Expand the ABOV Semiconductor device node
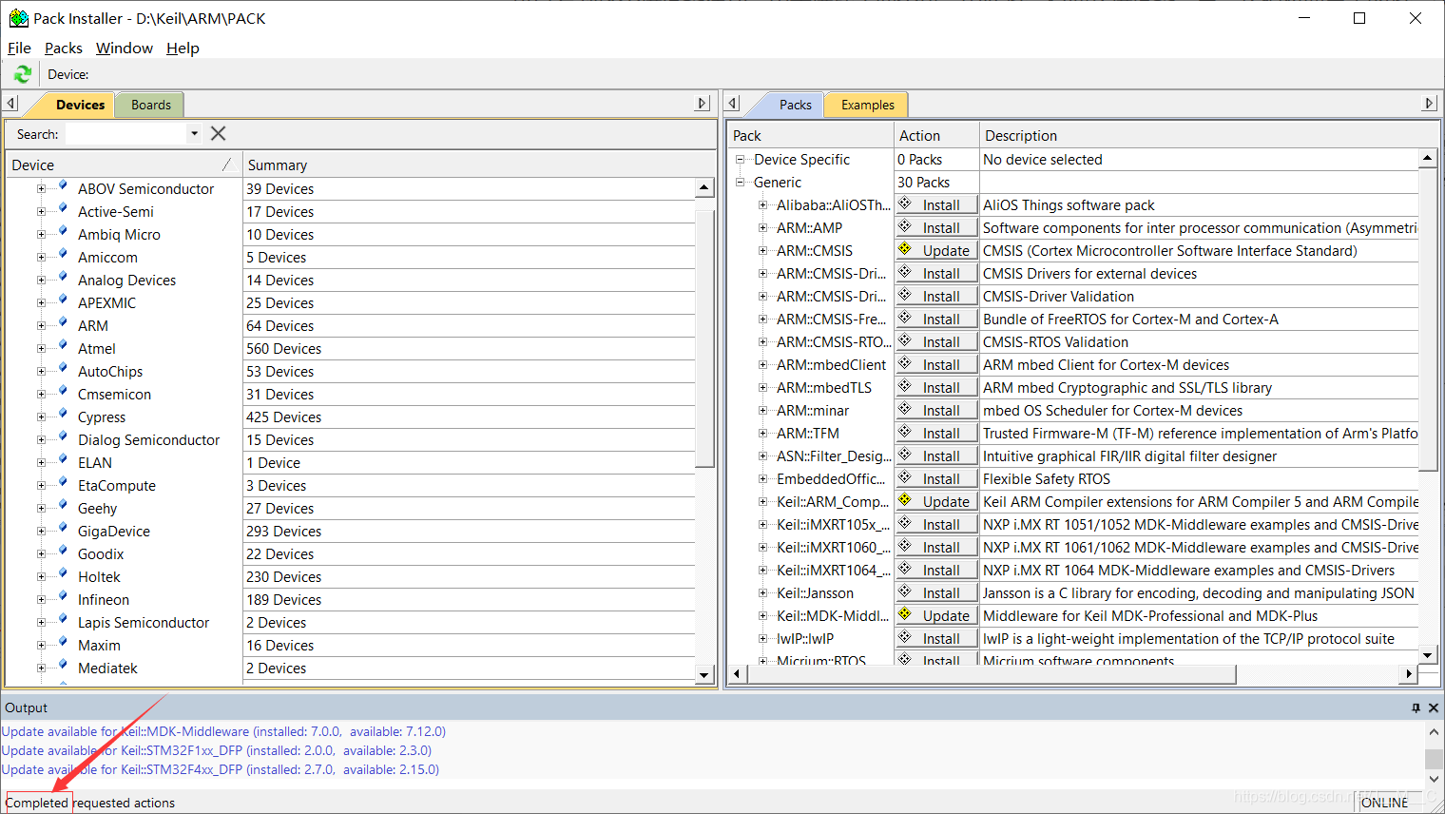 click(x=41, y=188)
